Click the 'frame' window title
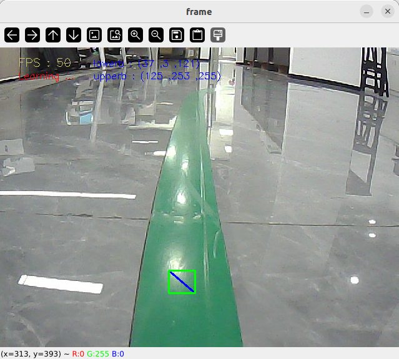This screenshot has width=399, height=359. (x=199, y=12)
